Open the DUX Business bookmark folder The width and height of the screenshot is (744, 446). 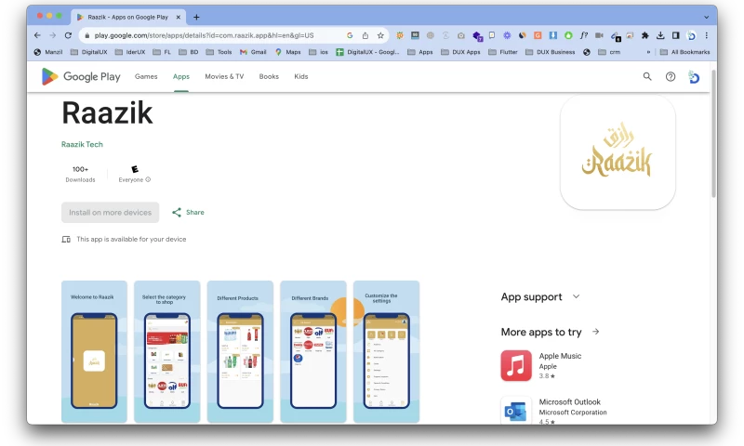[x=550, y=52]
